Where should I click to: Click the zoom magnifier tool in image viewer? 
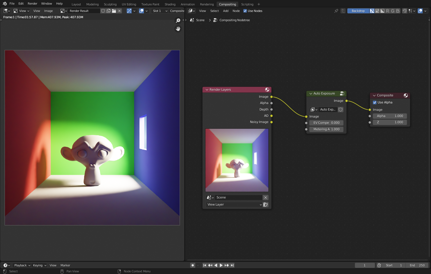(x=178, y=21)
